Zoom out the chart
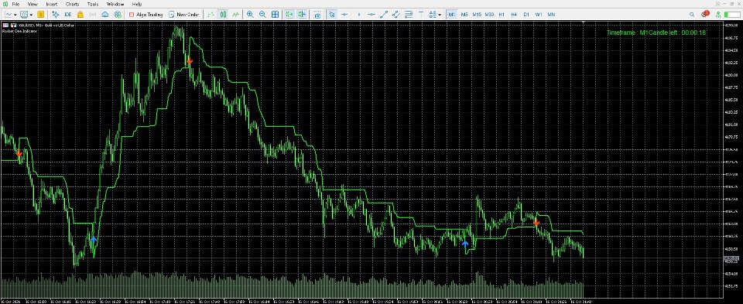The width and height of the screenshot is (743, 304). point(262,14)
